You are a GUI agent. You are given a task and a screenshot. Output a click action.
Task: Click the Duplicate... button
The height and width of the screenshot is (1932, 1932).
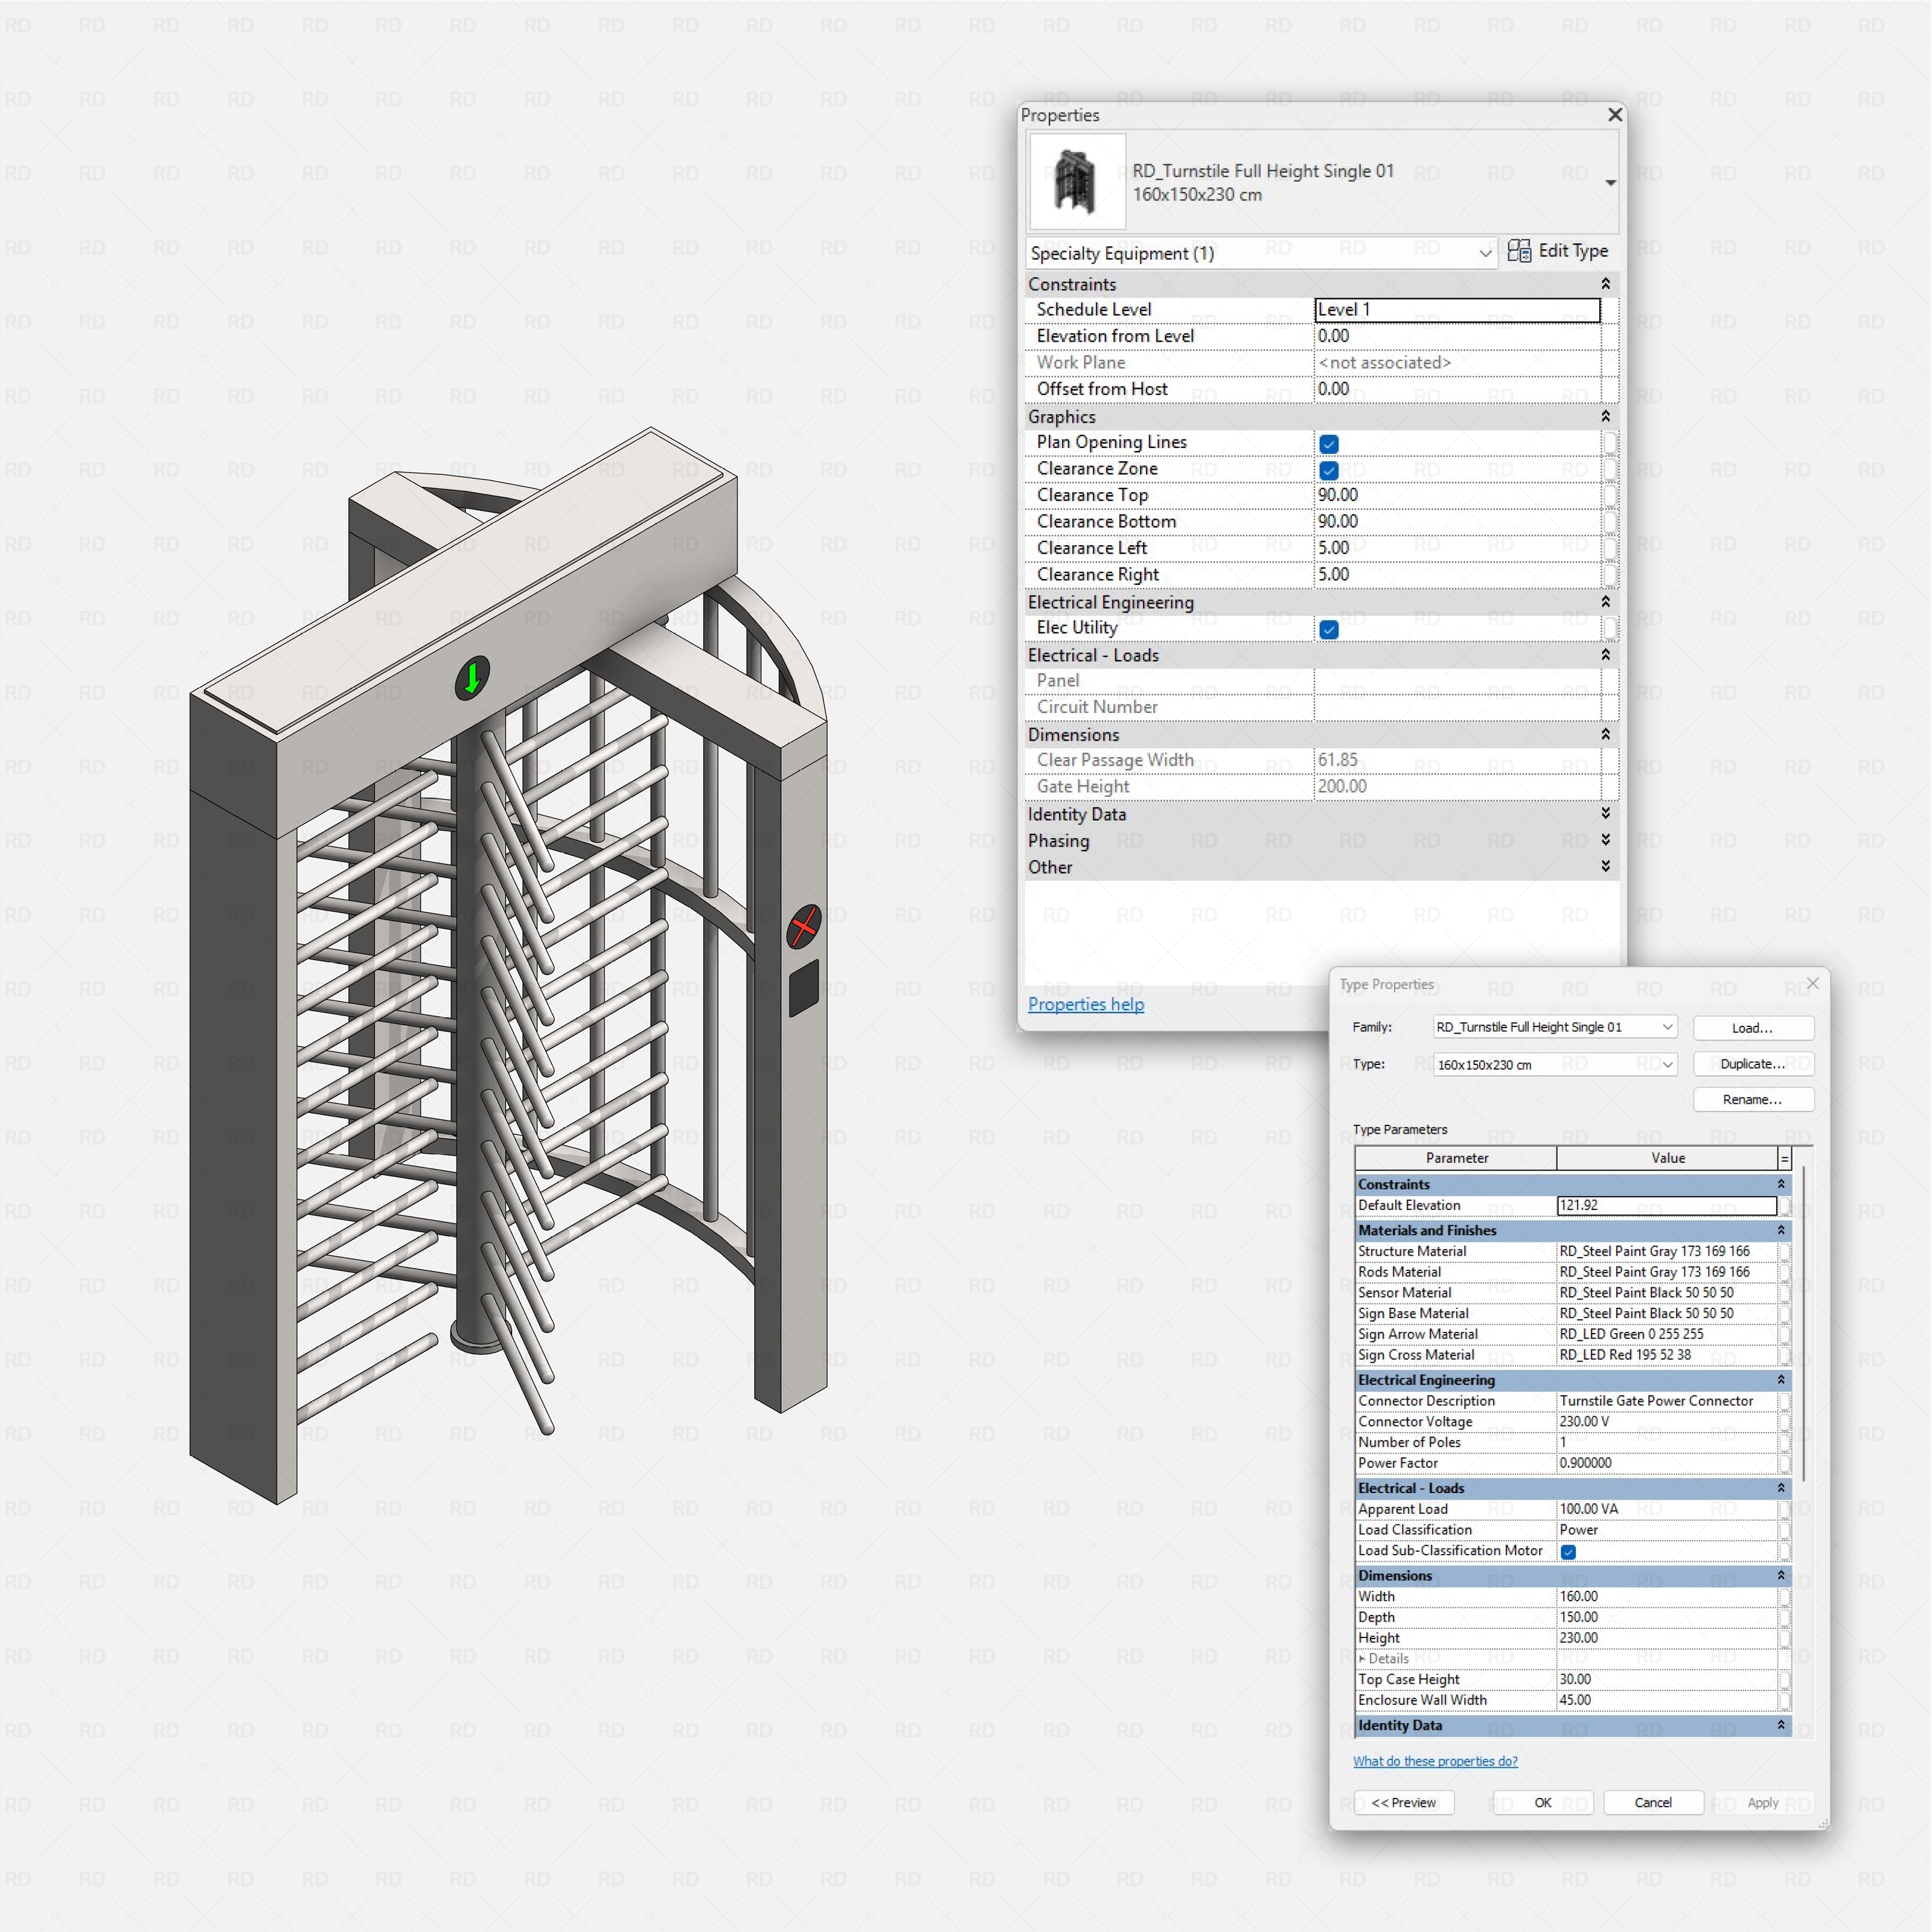coord(1753,1064)
